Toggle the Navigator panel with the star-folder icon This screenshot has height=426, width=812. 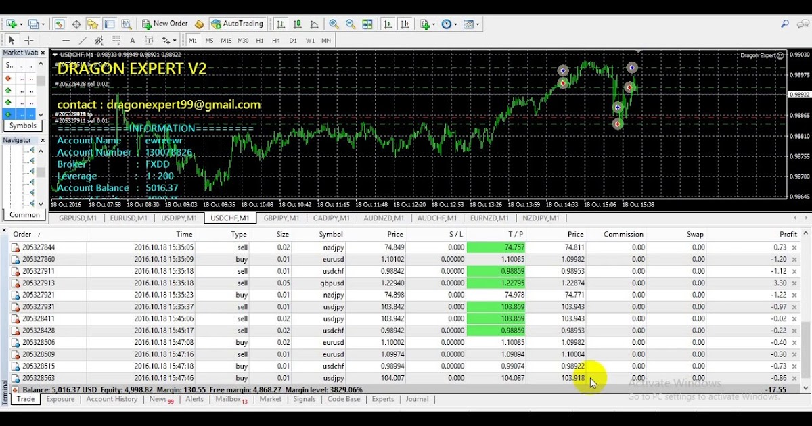click(93, 24)
